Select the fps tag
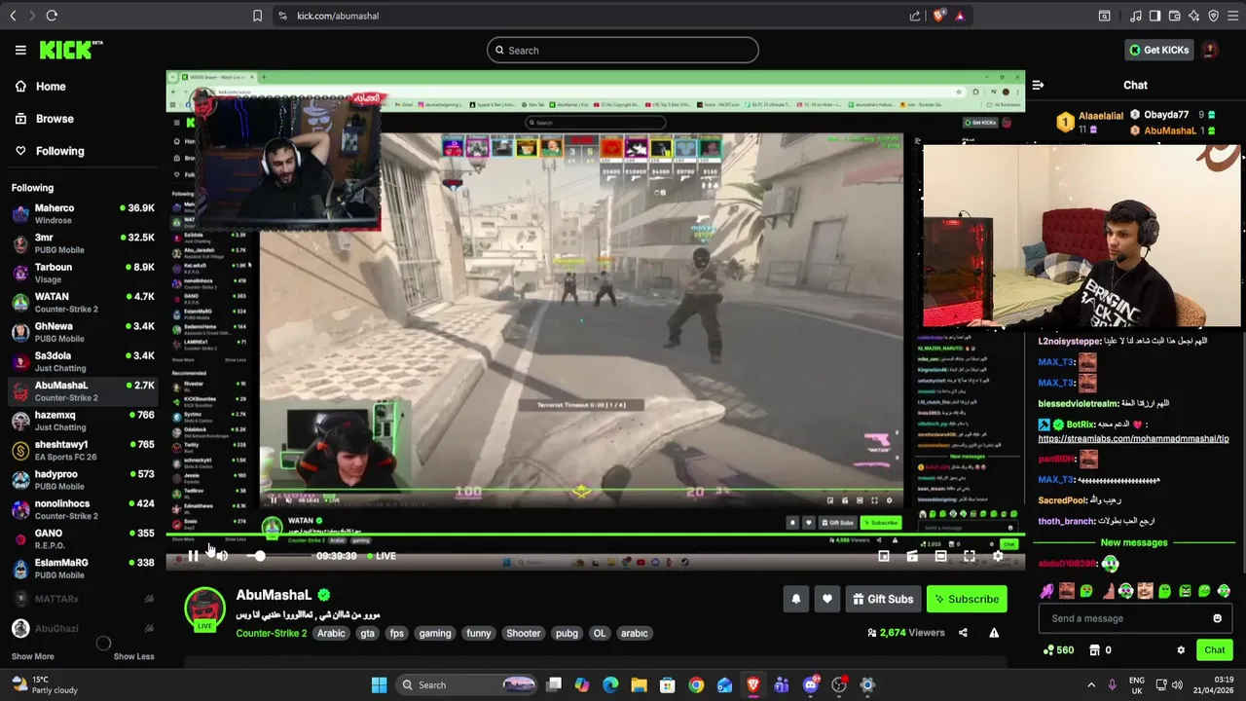Image resolution: width=1246 pixels, height=701 pixels. 397,633
